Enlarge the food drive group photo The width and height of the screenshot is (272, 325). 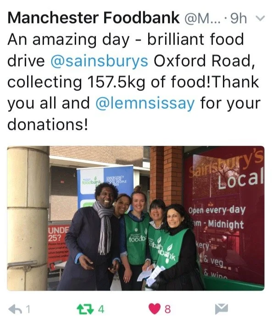pos(136,218)
